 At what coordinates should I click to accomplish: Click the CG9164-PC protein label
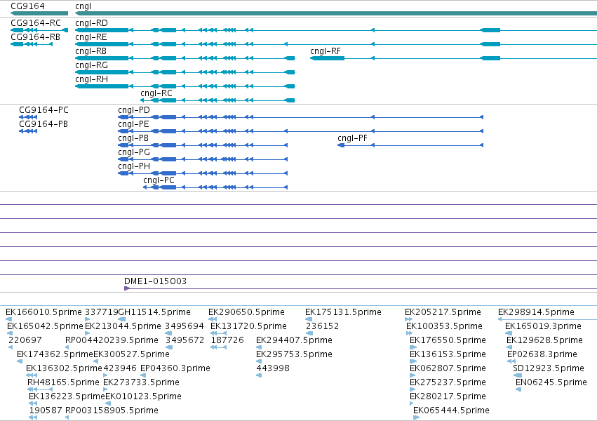[x=43, y=110]
